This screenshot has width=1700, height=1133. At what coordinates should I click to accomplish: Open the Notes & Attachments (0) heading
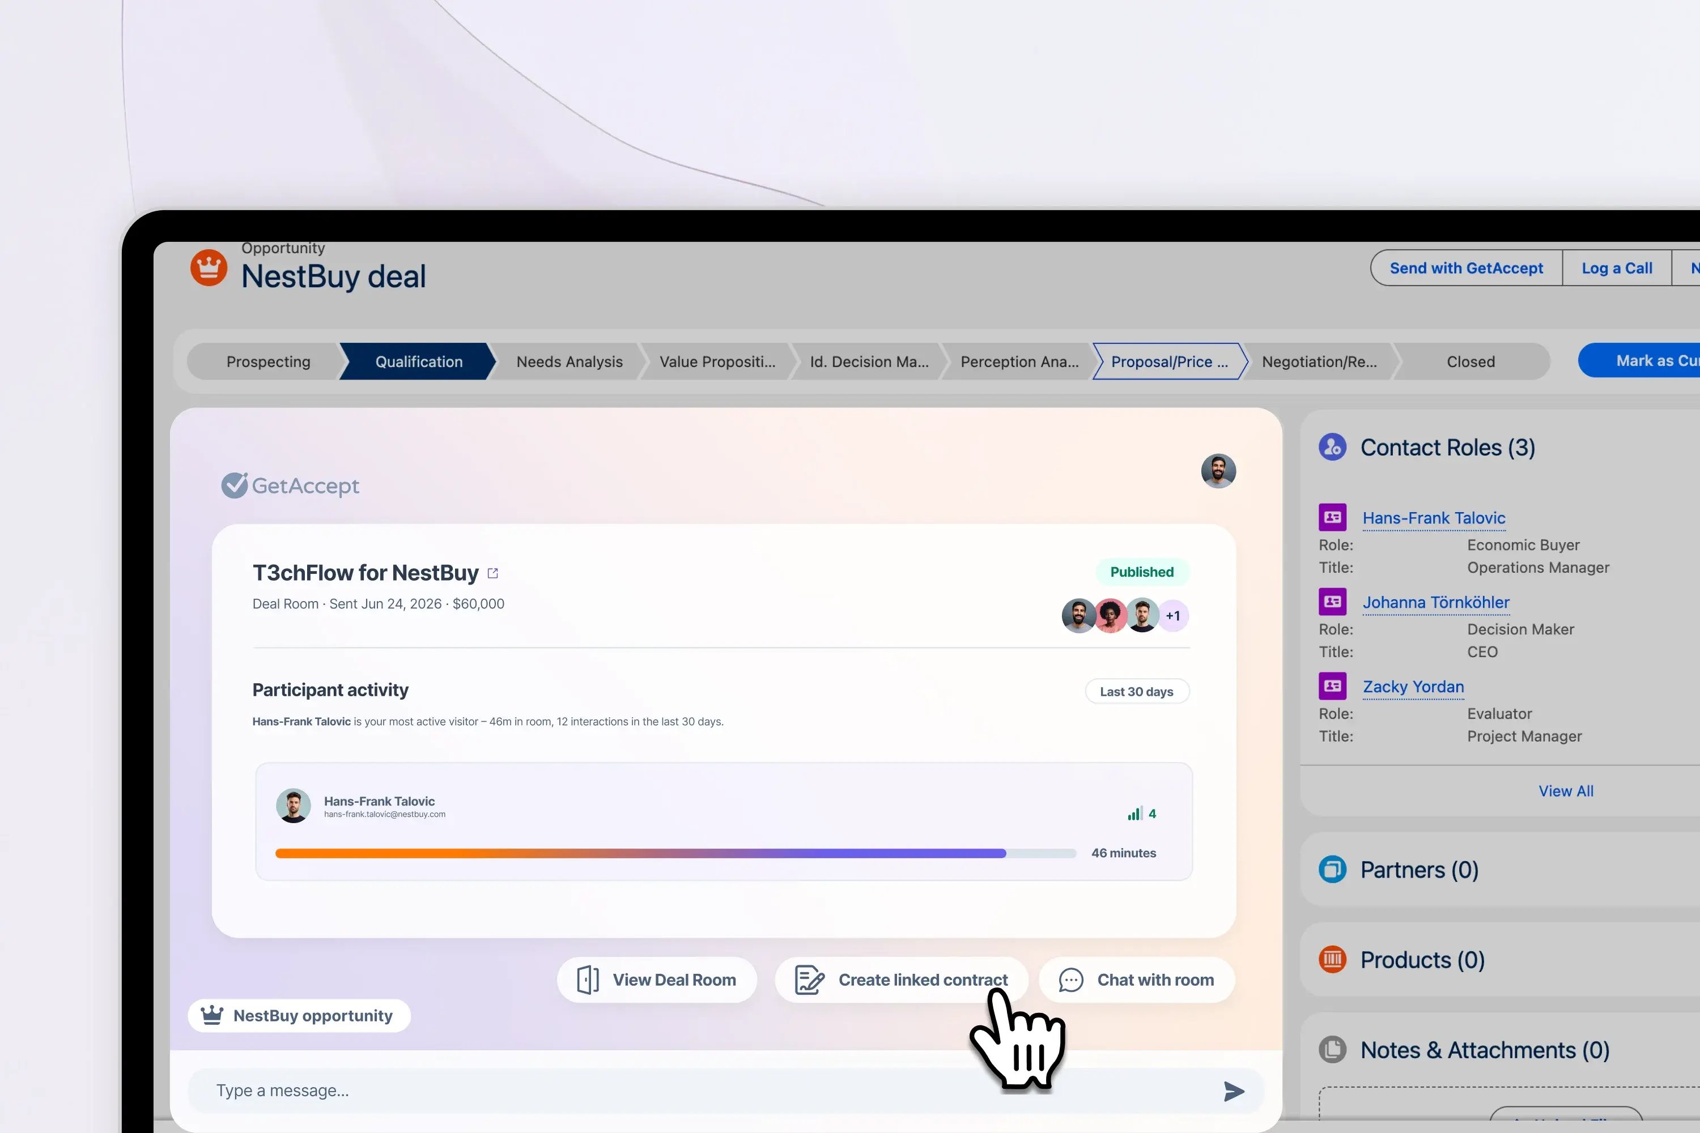1485,1050
